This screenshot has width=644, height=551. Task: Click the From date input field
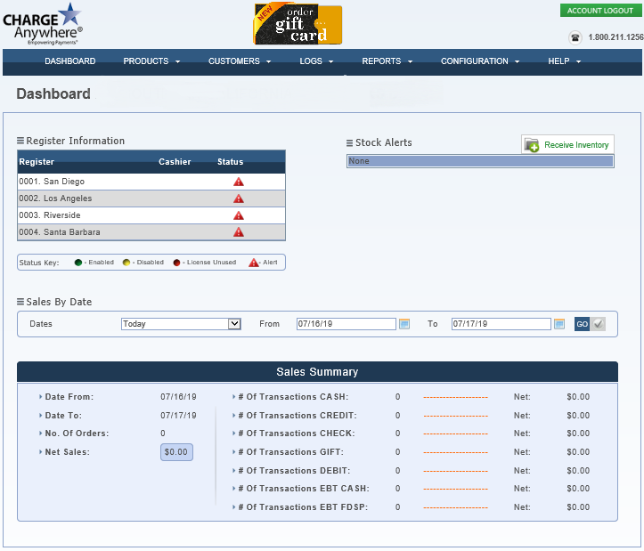click(346, 324)
